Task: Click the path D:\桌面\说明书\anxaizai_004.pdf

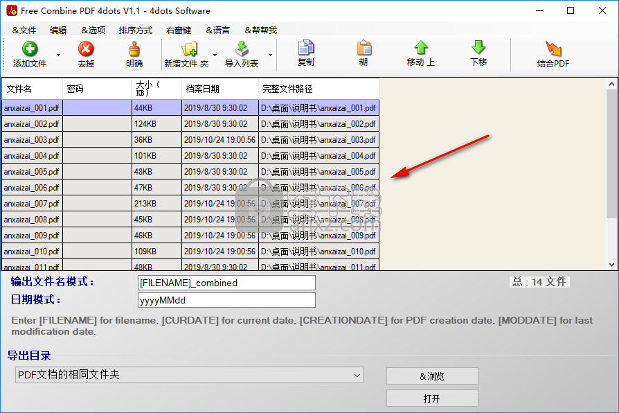Action: click(x=319, y=156)
